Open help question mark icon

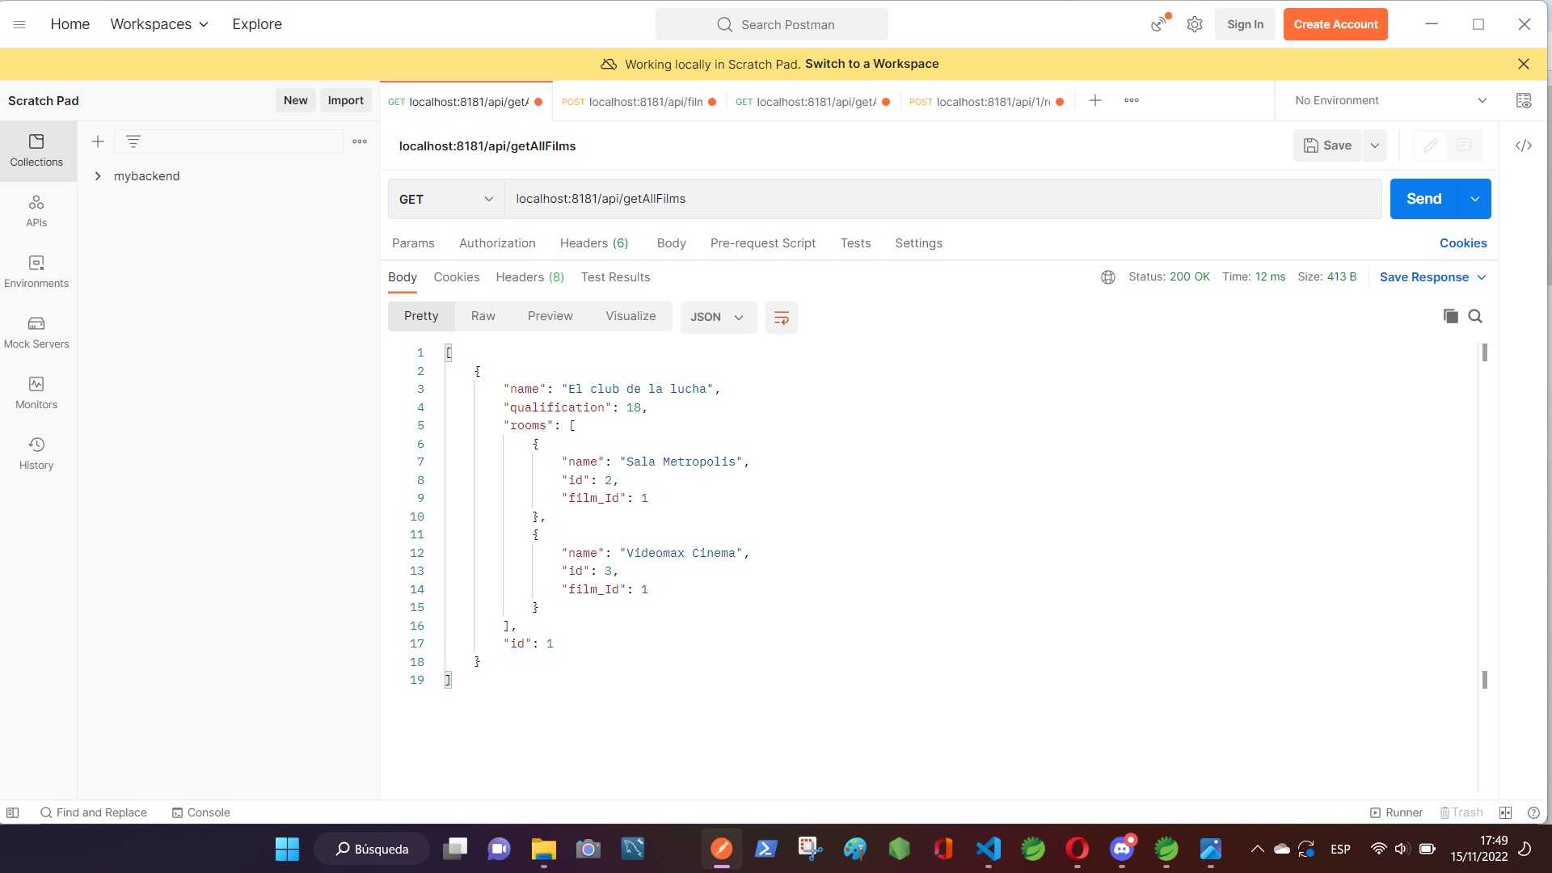coord(1533,812)
